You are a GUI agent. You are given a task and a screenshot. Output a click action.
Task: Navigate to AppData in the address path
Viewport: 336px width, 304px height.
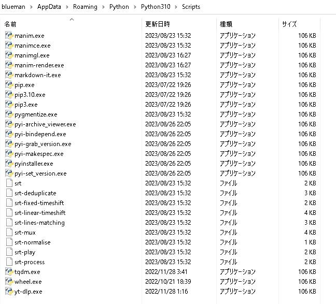49,7
